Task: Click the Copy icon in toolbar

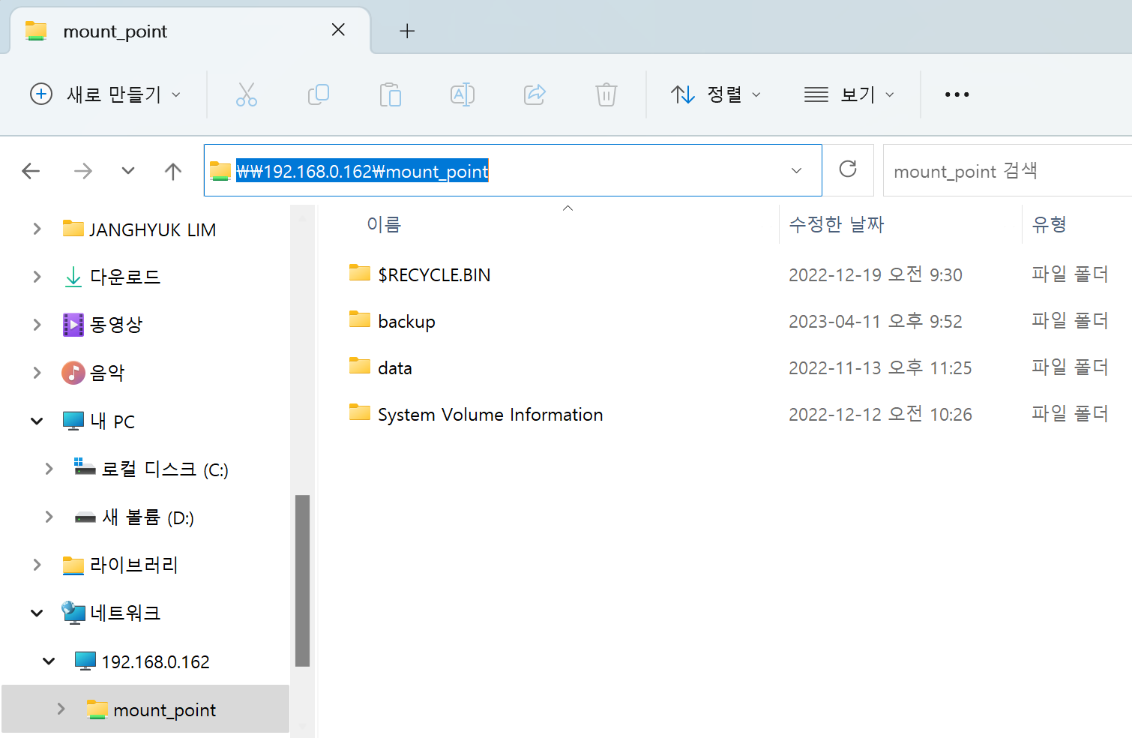Action: tap(319, 94)
